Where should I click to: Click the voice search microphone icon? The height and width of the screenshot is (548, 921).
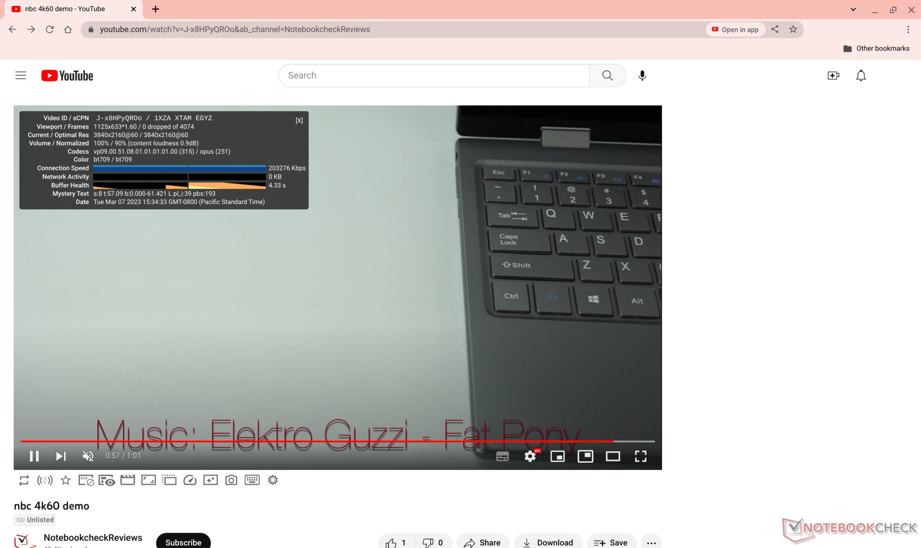point(642,75)
